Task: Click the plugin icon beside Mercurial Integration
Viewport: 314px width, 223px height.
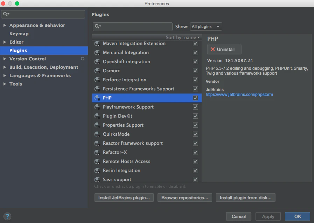Action: click(x=97, y=52)
